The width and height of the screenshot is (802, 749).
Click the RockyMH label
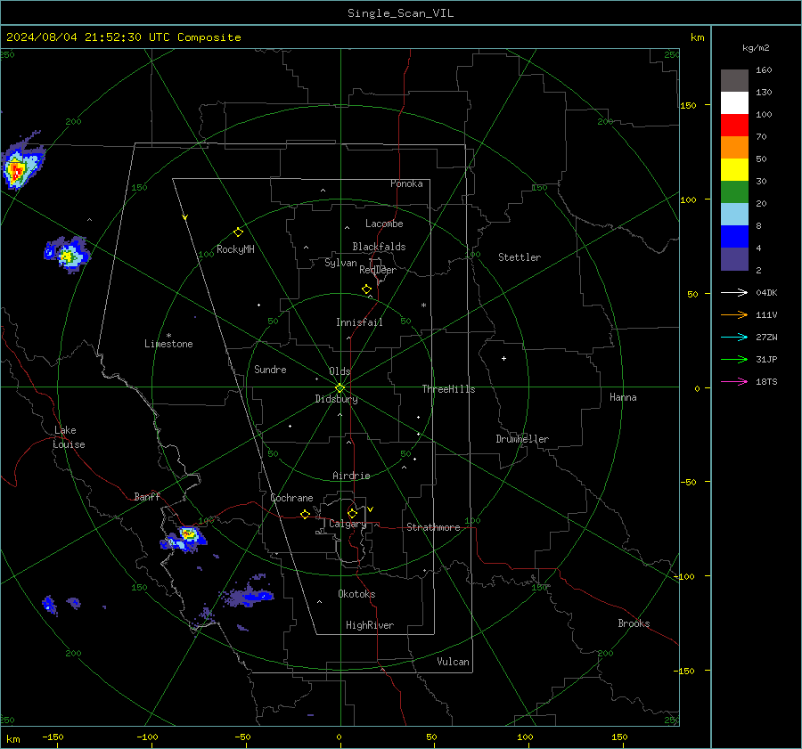pos(235,249)
